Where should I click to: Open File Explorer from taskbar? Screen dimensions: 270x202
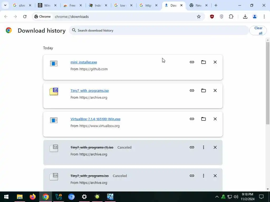[20, 197]
